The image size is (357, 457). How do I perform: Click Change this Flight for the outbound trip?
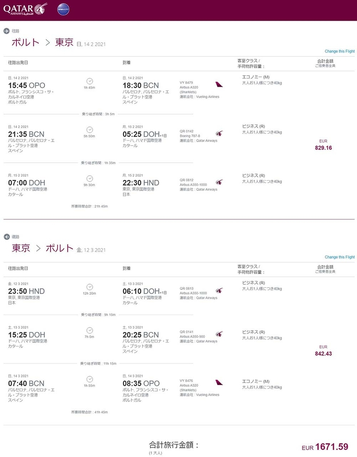pyautogui.click(x=339, y=51)
